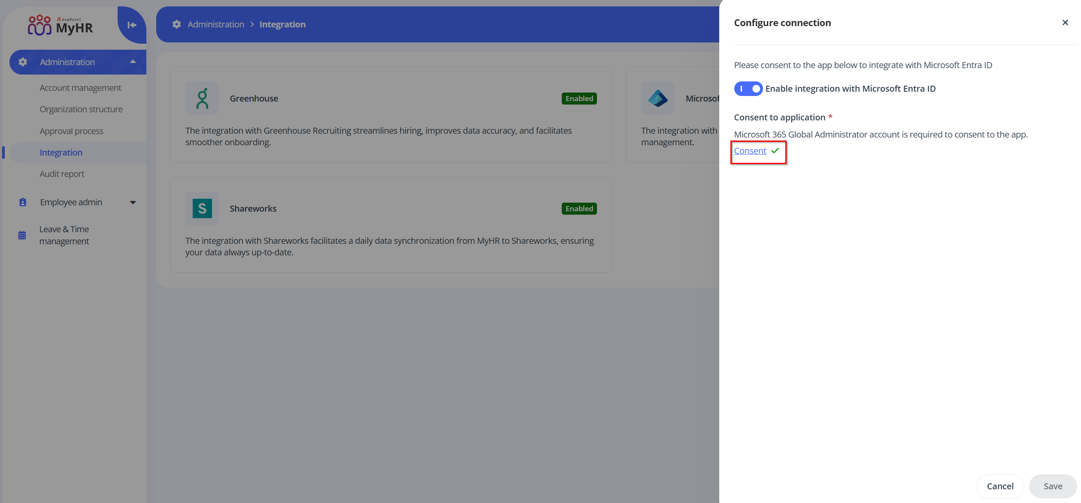Open Leave & Time management section
1081x503 pixels.
click(64, 235)
